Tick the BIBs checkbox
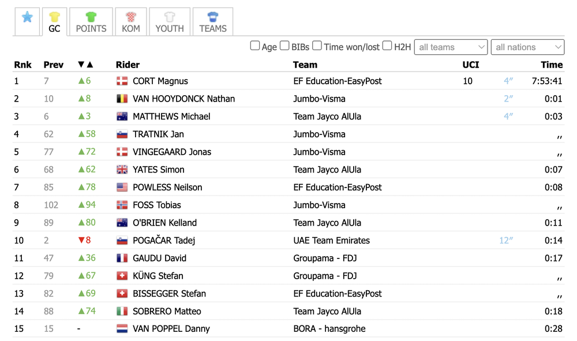The image size is (577, 341). [x=284, y=46]
